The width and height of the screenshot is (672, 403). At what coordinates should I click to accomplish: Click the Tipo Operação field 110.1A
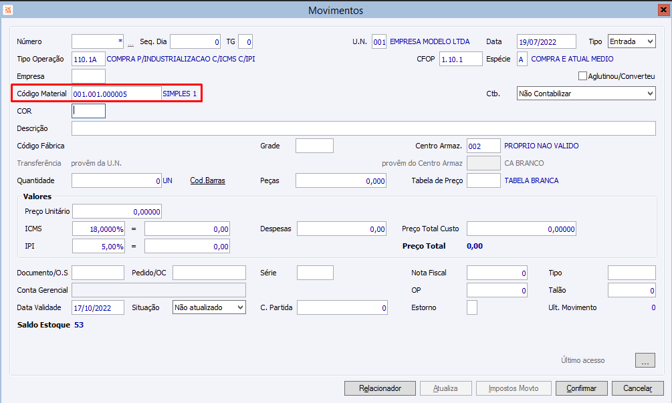point(88,59)
